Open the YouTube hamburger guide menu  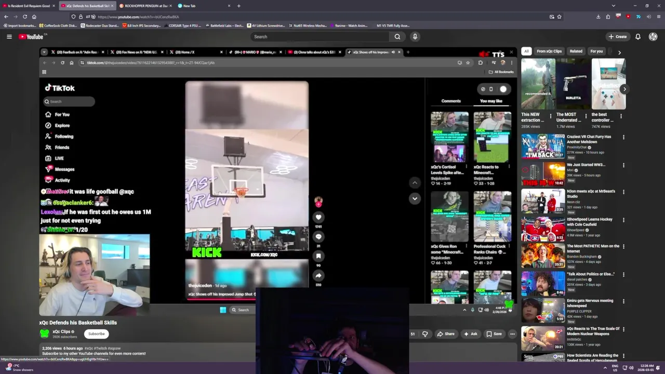tap(9, 36)
